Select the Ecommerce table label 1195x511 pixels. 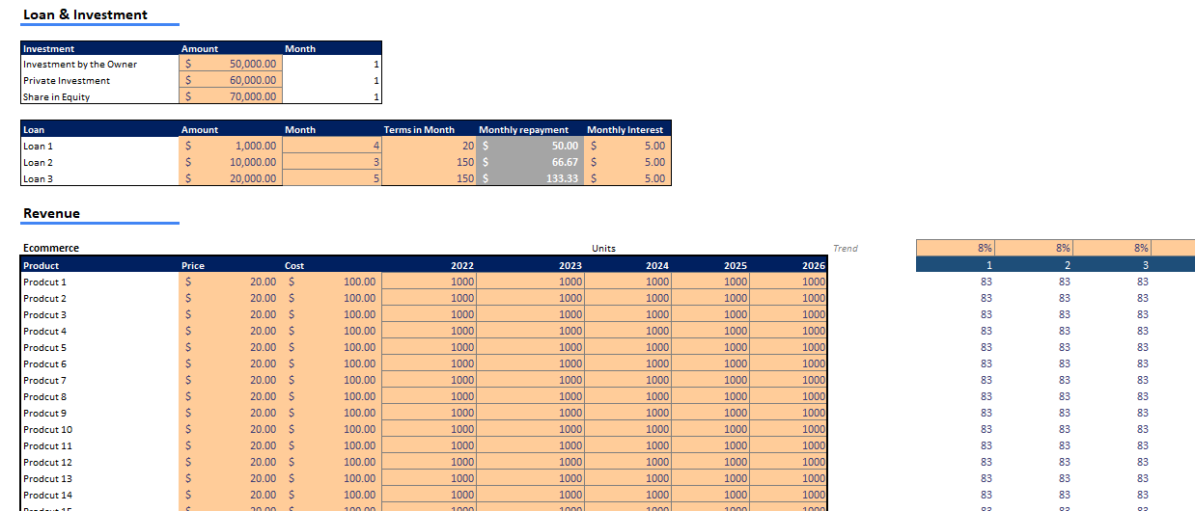coord(51,248)
